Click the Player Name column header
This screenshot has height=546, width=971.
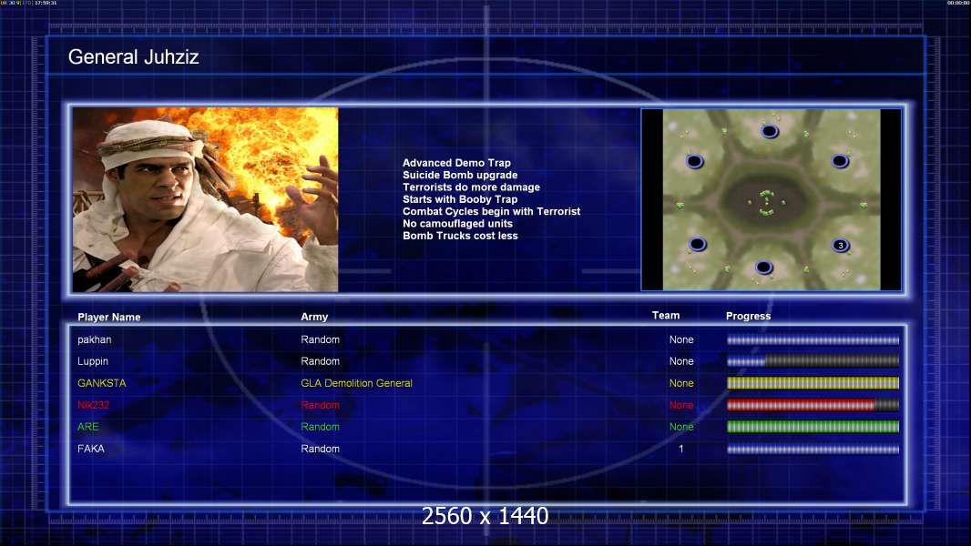[x=109, y=318]
